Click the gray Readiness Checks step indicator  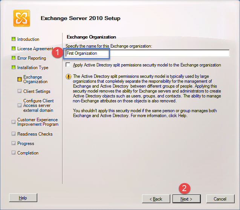[x=14, y=134]
